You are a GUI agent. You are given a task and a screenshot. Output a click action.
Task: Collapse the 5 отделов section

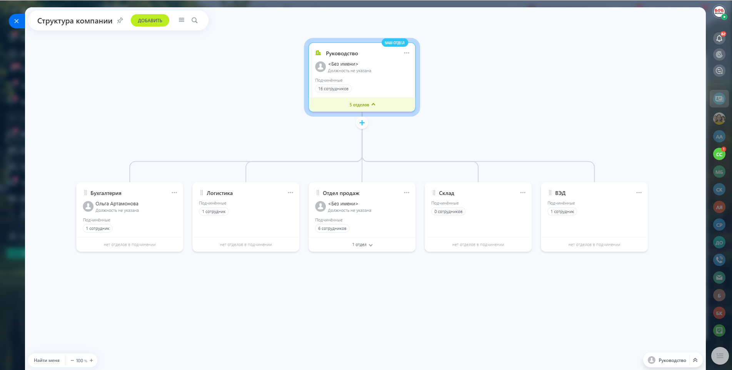362,104
